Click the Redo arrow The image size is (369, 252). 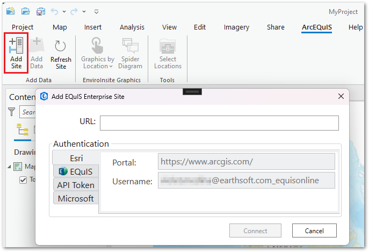pyautogui.click(x=74, y=11)
